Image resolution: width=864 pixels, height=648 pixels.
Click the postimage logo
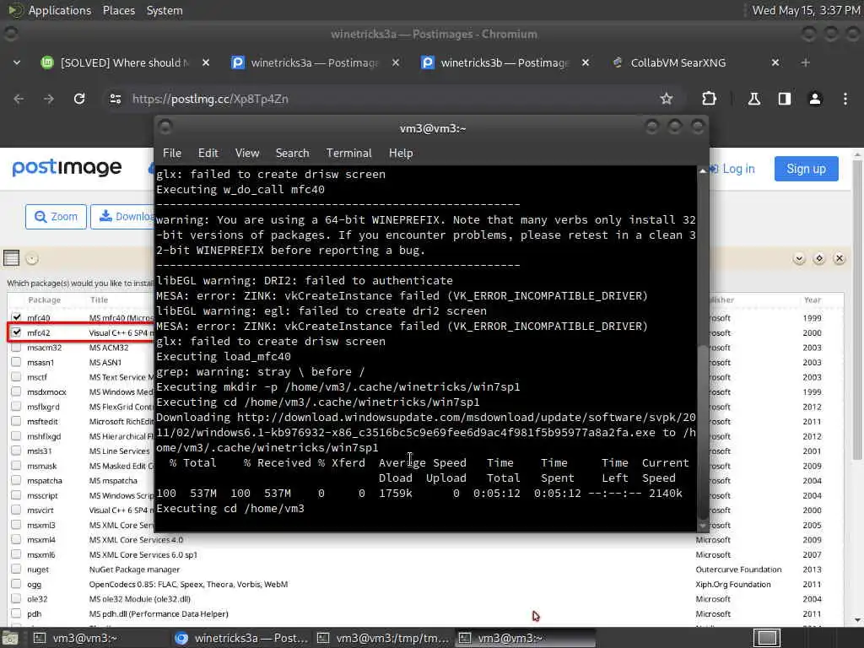click(67, 168)
